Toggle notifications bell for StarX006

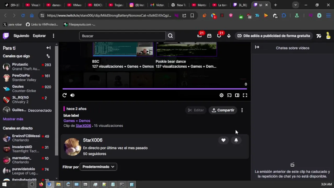click(x=236, y=140)
